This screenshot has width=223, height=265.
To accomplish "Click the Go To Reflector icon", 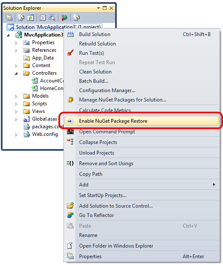I will [70, 215].
